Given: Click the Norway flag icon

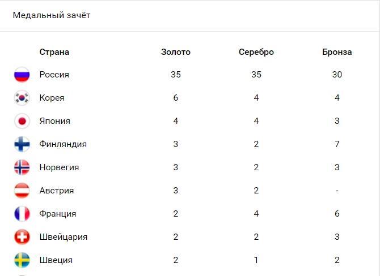Looking at the screenshot, I should click(22, 167).
